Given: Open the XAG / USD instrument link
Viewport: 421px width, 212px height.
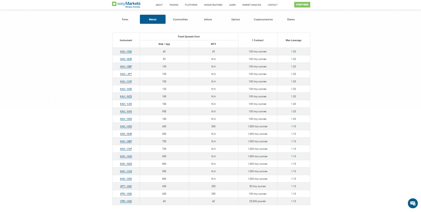Looking at the screenshot, I should pyautogui.click(x=126, y=126).
